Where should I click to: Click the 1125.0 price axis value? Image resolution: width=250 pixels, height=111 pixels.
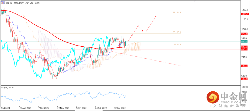[x=245, y=19]
